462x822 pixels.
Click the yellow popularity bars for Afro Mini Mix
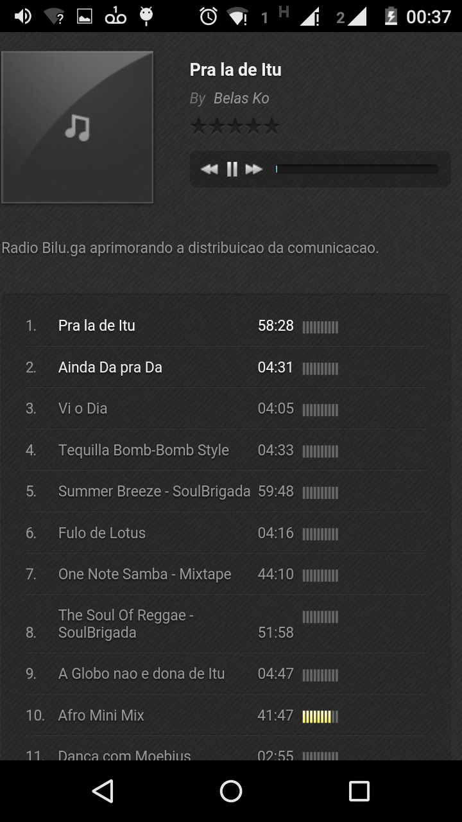(x=320, y=717)
